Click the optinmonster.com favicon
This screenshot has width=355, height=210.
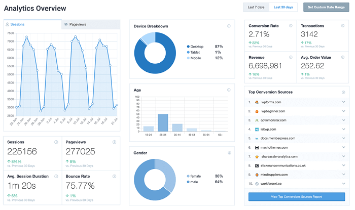tap(257, 120)
